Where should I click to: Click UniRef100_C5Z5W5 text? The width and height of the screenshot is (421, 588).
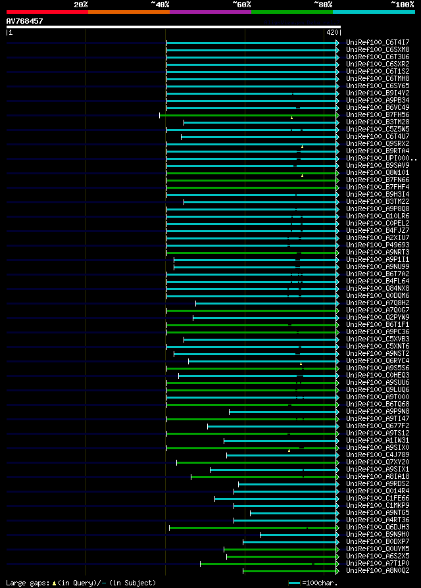coord(378,129)
